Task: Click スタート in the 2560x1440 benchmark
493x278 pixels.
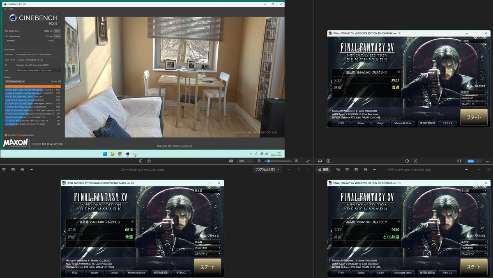Action: tap(207, 267)
